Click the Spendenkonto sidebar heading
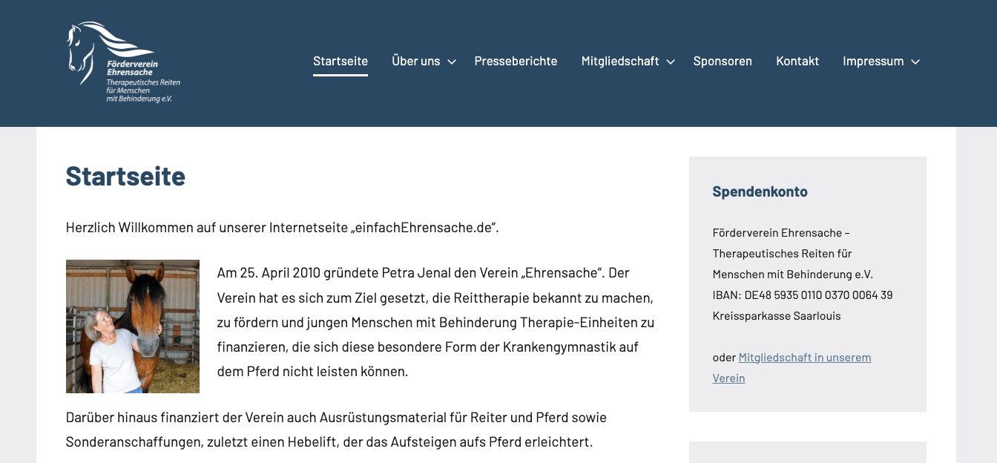Viewport: 997px width, 463px height. [760, 191]
